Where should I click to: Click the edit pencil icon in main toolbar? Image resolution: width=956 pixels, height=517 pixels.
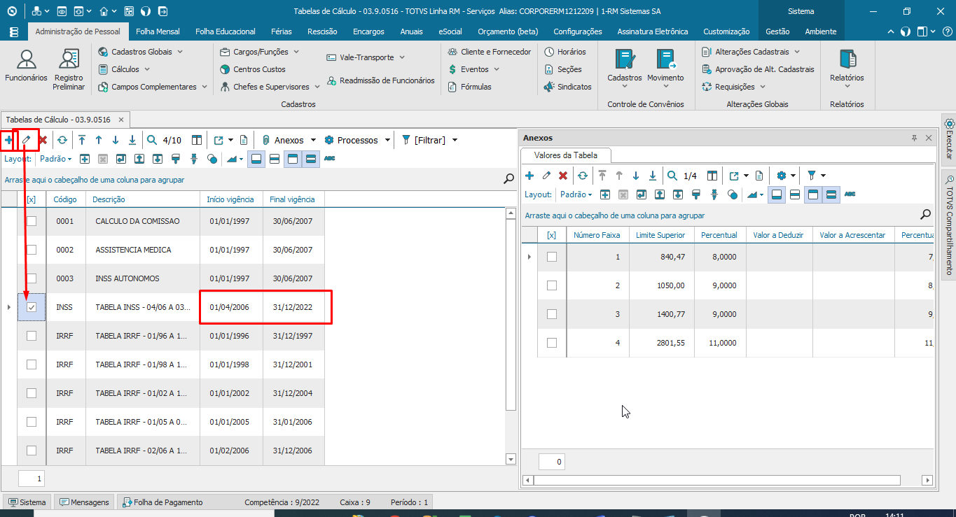coord(26,140)
